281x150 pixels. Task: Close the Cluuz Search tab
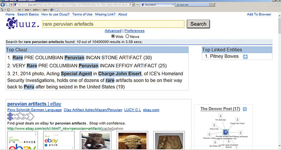[x=173, y=5]
